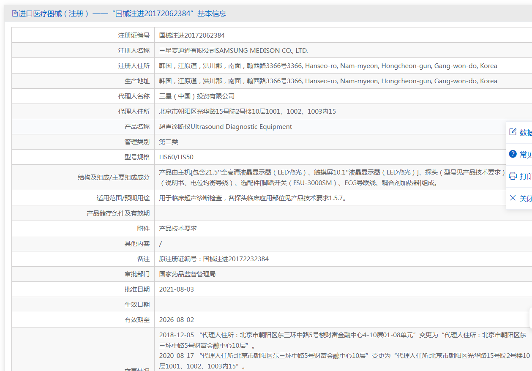Click the 2020-08-17 change record entry
532x371 pixels.
coord(344,361)
